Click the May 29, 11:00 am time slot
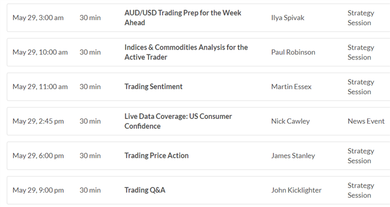 [x=40, y=86]
